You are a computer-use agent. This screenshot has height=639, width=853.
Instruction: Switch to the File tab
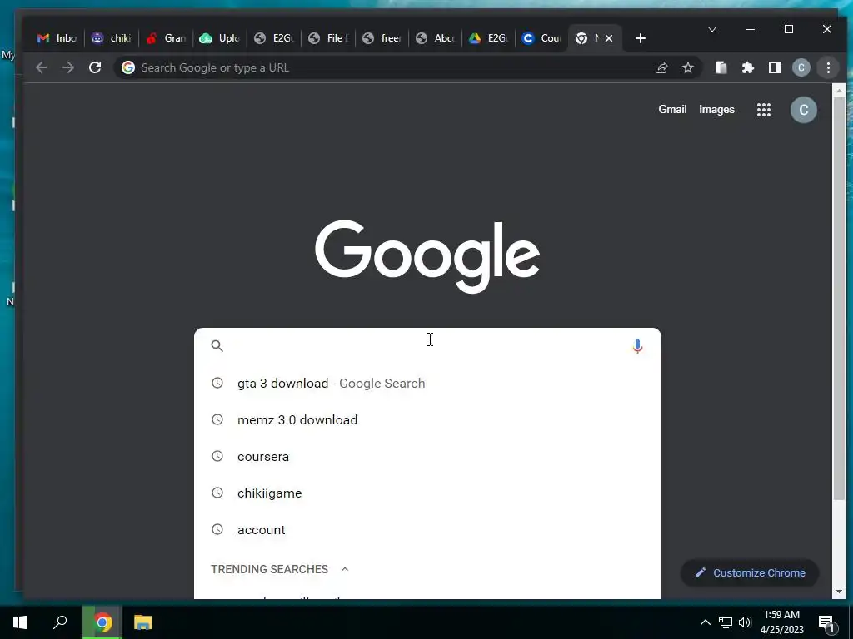[328, 38]
